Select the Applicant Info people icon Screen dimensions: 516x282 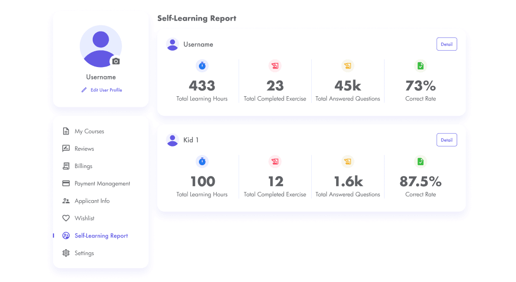point(66,201)
